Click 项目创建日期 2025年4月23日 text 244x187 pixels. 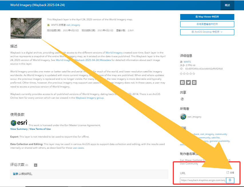pyautogui.click(x=63, y=30)
